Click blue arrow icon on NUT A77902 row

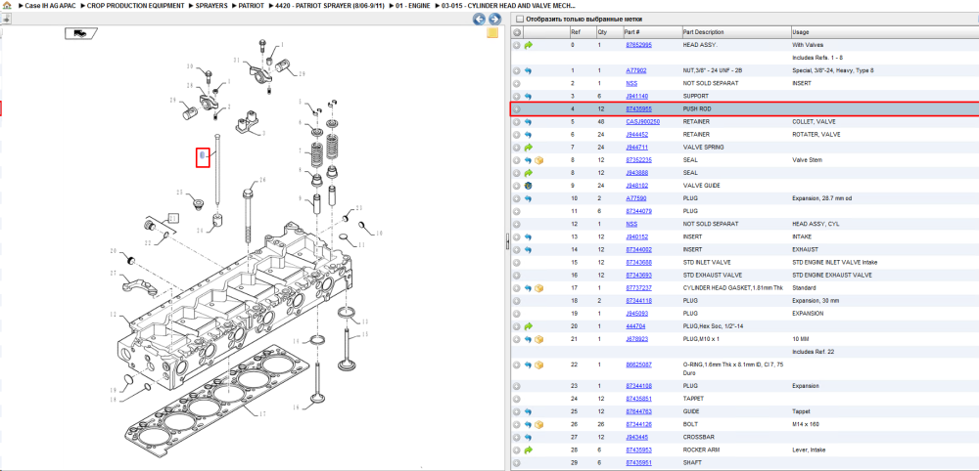(529, 70)
